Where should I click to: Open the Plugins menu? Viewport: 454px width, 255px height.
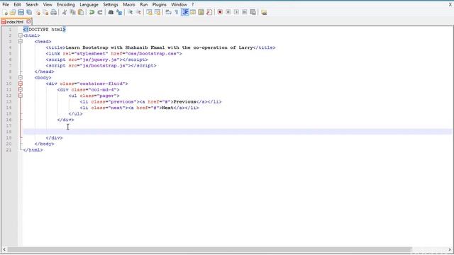pos(159,5)
